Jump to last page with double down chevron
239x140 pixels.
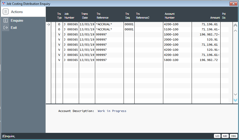click(x=235, y=100)
